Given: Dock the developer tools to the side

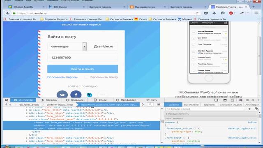Looking at the screenshot, I should 247,100.
